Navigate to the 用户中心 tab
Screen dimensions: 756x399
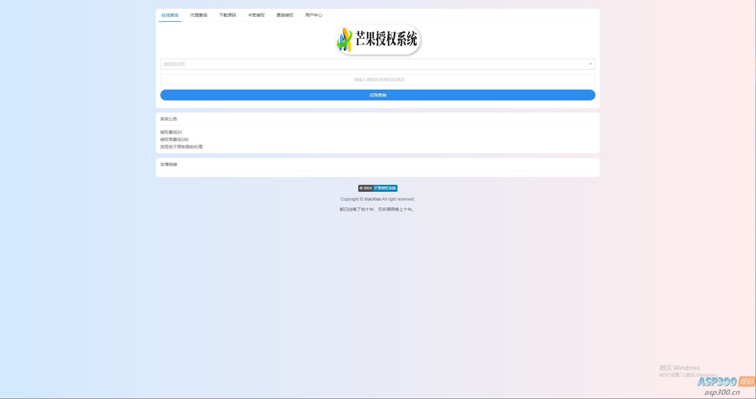click(x=313, y=15)
